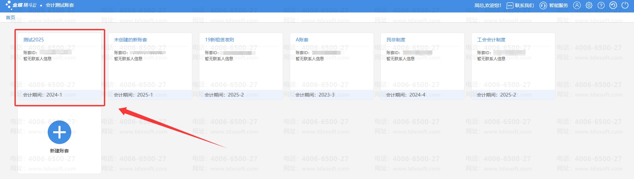Open 智能服务 headset icon
The height and width of the screenshot is (179, 634).
click(x=543, y=5)
